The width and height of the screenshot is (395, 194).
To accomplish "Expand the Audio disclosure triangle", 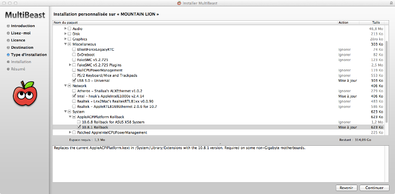I will coord(66,29).
